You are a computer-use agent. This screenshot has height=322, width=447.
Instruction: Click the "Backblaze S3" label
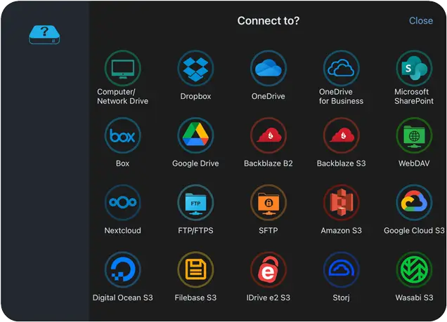coord(342,163)
